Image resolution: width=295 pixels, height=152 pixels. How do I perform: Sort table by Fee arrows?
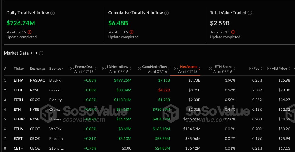(261, 69)
